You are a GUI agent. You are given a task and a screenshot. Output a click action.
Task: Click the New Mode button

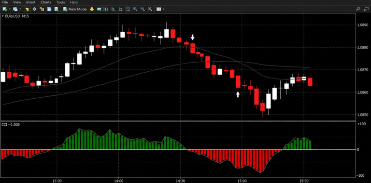click(x=75, y=9)
